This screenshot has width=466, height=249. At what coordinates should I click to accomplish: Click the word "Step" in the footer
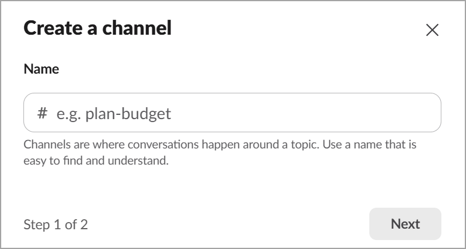pyautogui.click(x=35, y=224)
